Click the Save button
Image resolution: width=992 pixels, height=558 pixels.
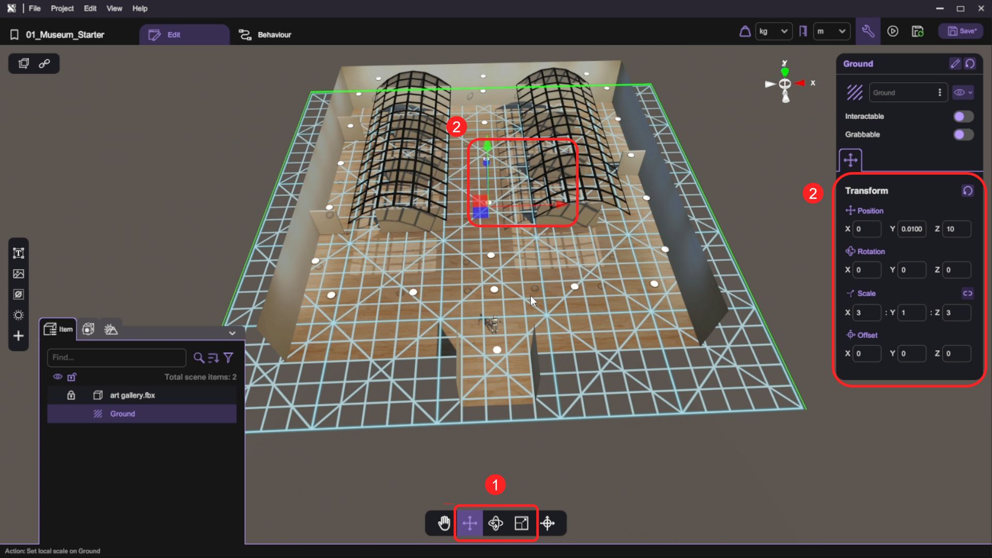tap(961, 32)
